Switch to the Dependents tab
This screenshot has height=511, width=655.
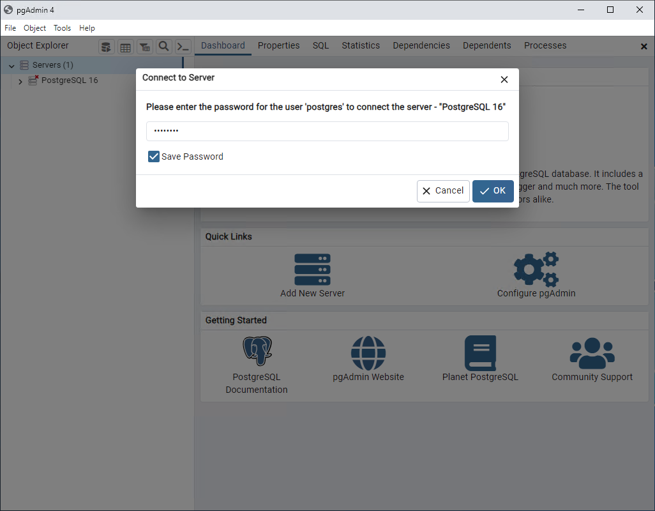(486, 45)
